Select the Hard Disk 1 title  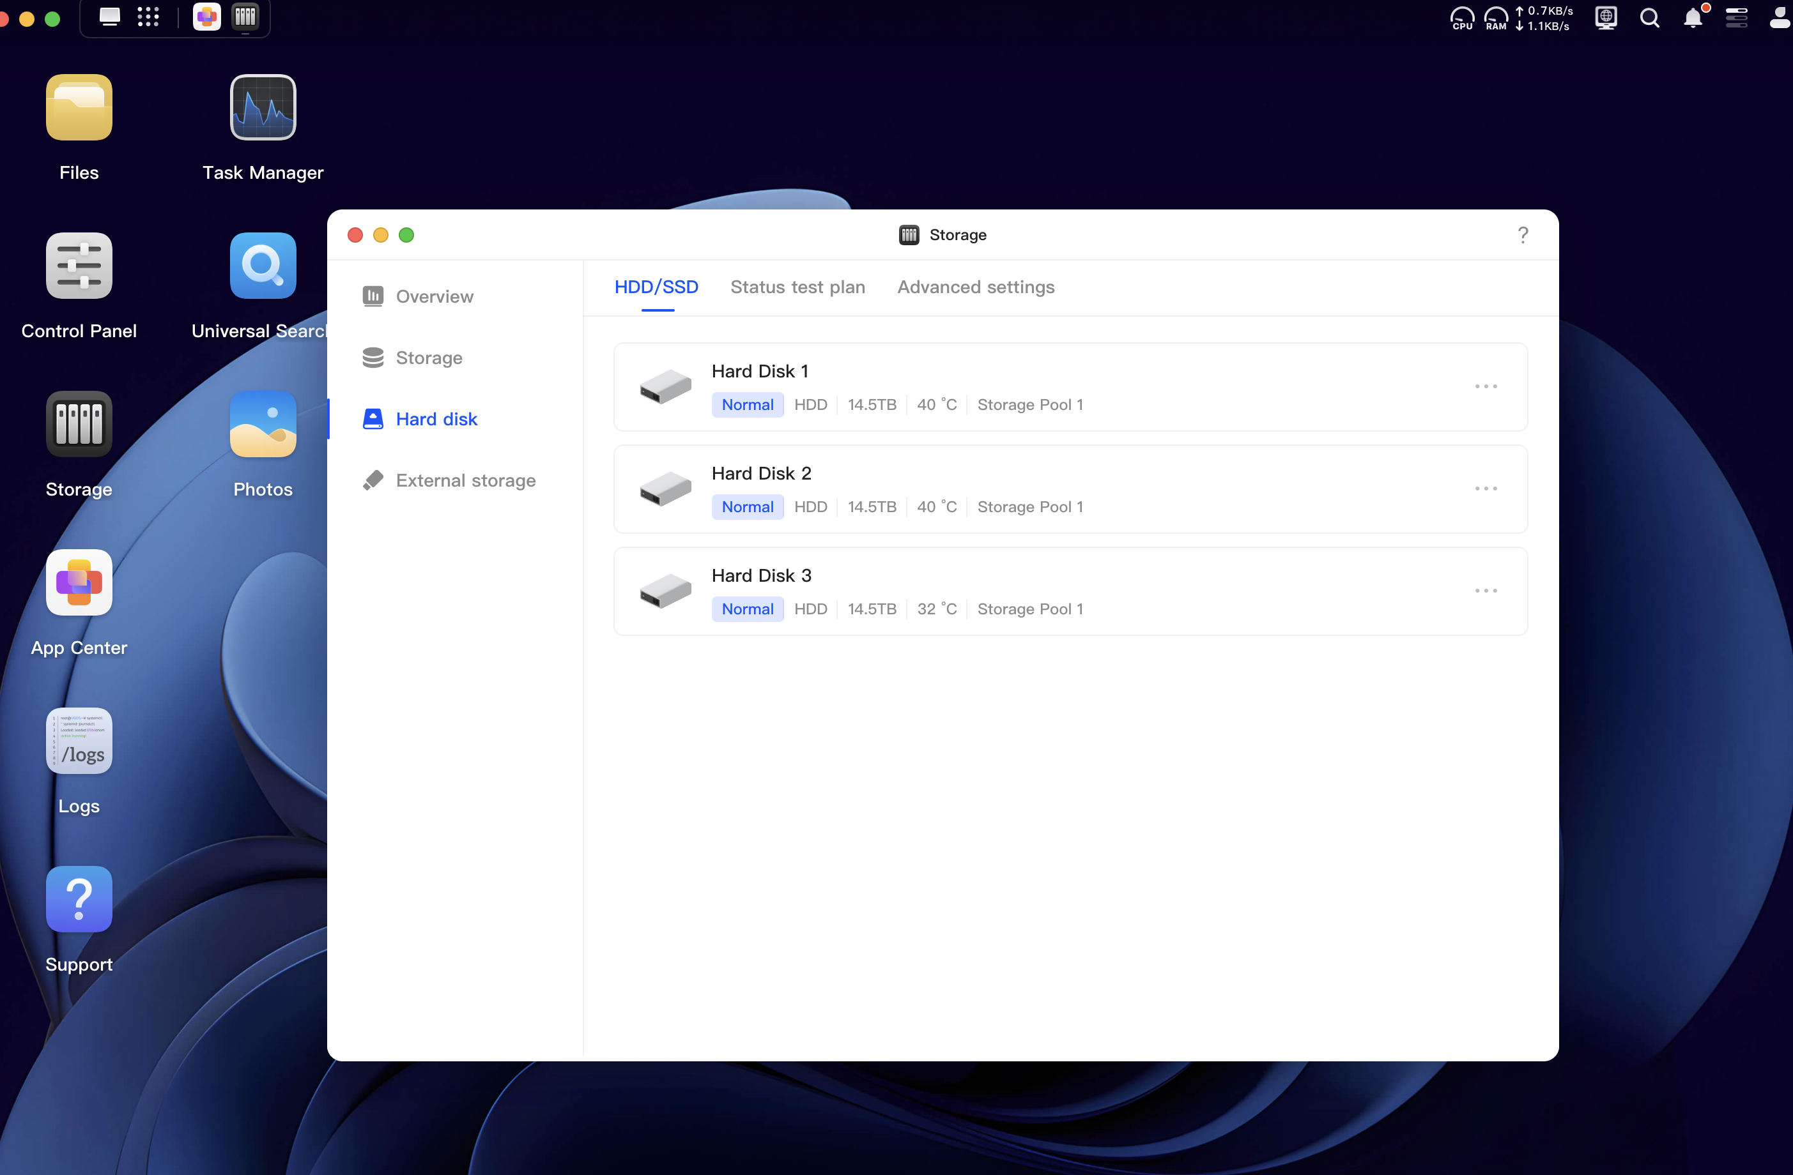pyautogui.click(x=760, y=372)
